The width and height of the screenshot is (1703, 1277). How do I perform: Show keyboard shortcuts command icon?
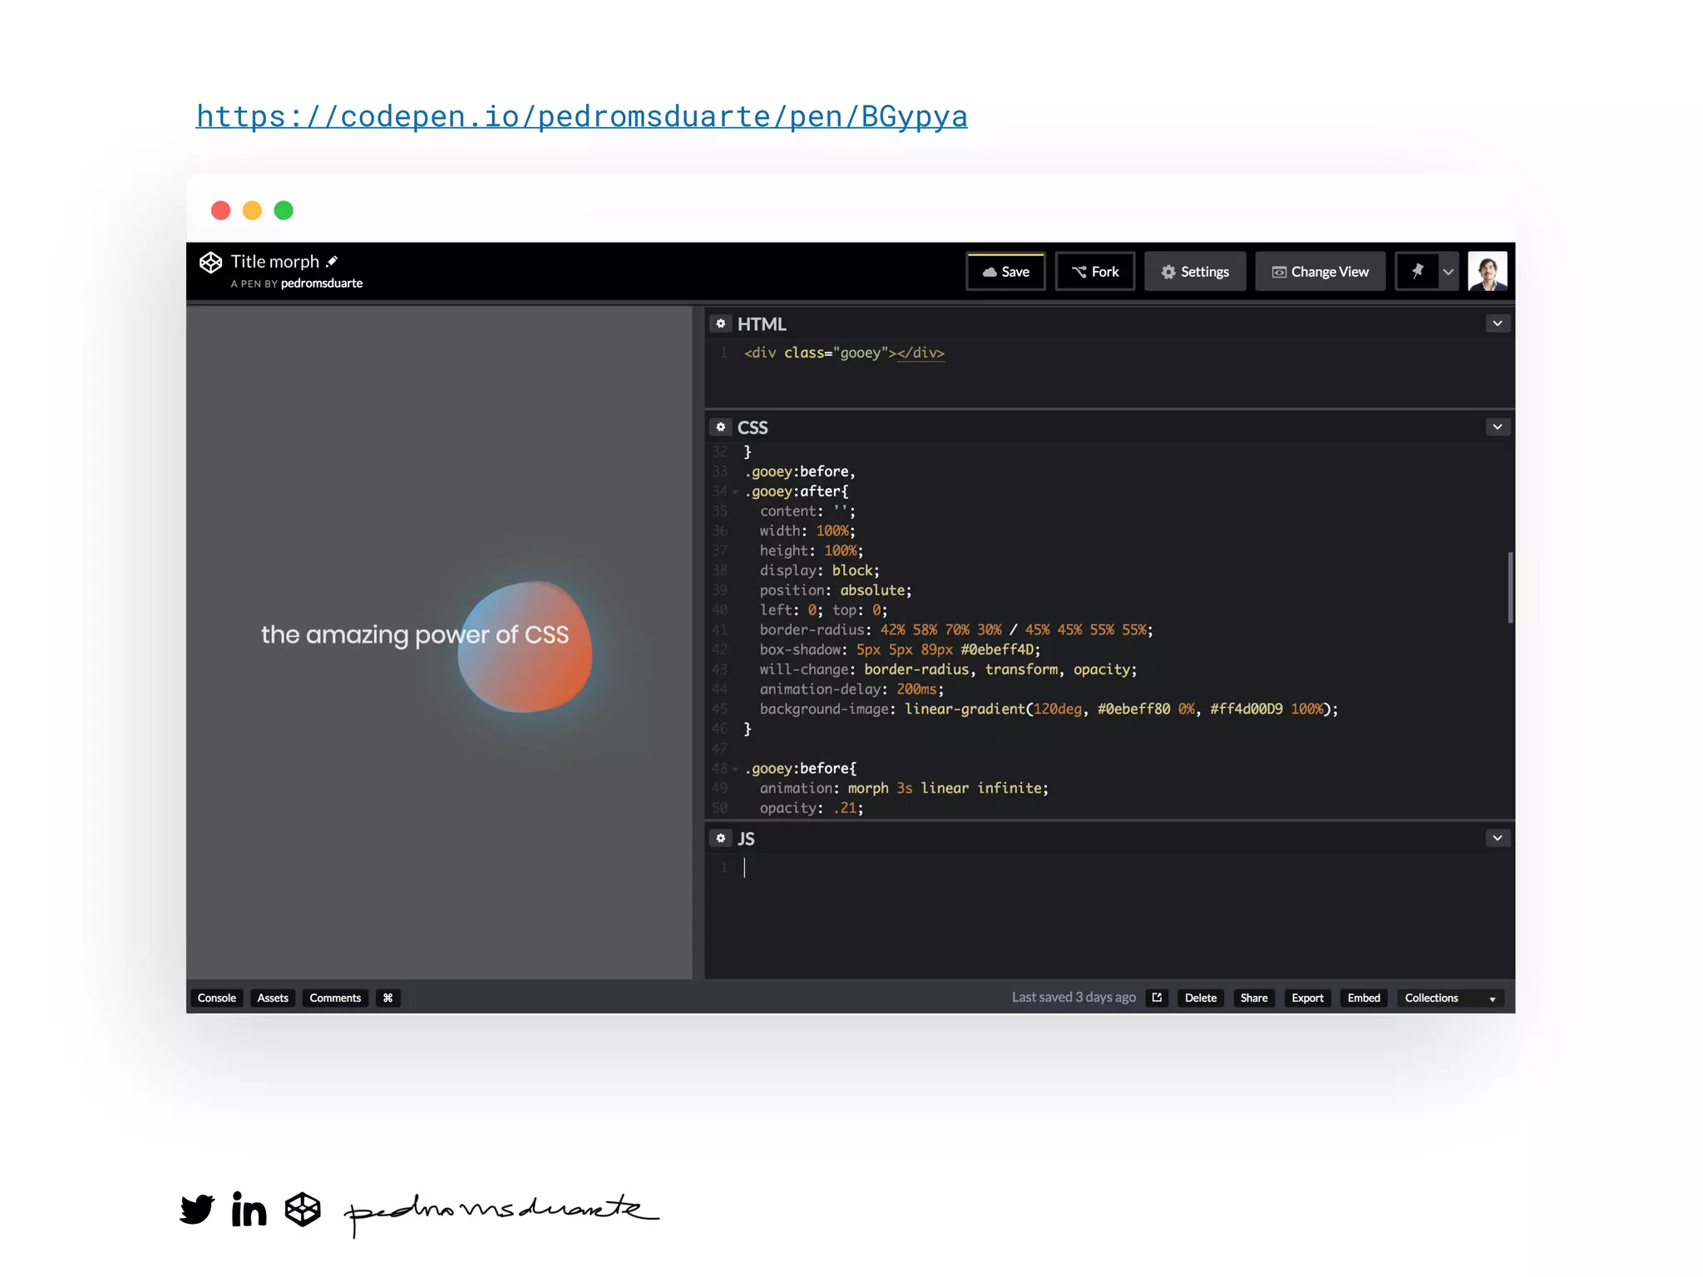tap(388, 998)
